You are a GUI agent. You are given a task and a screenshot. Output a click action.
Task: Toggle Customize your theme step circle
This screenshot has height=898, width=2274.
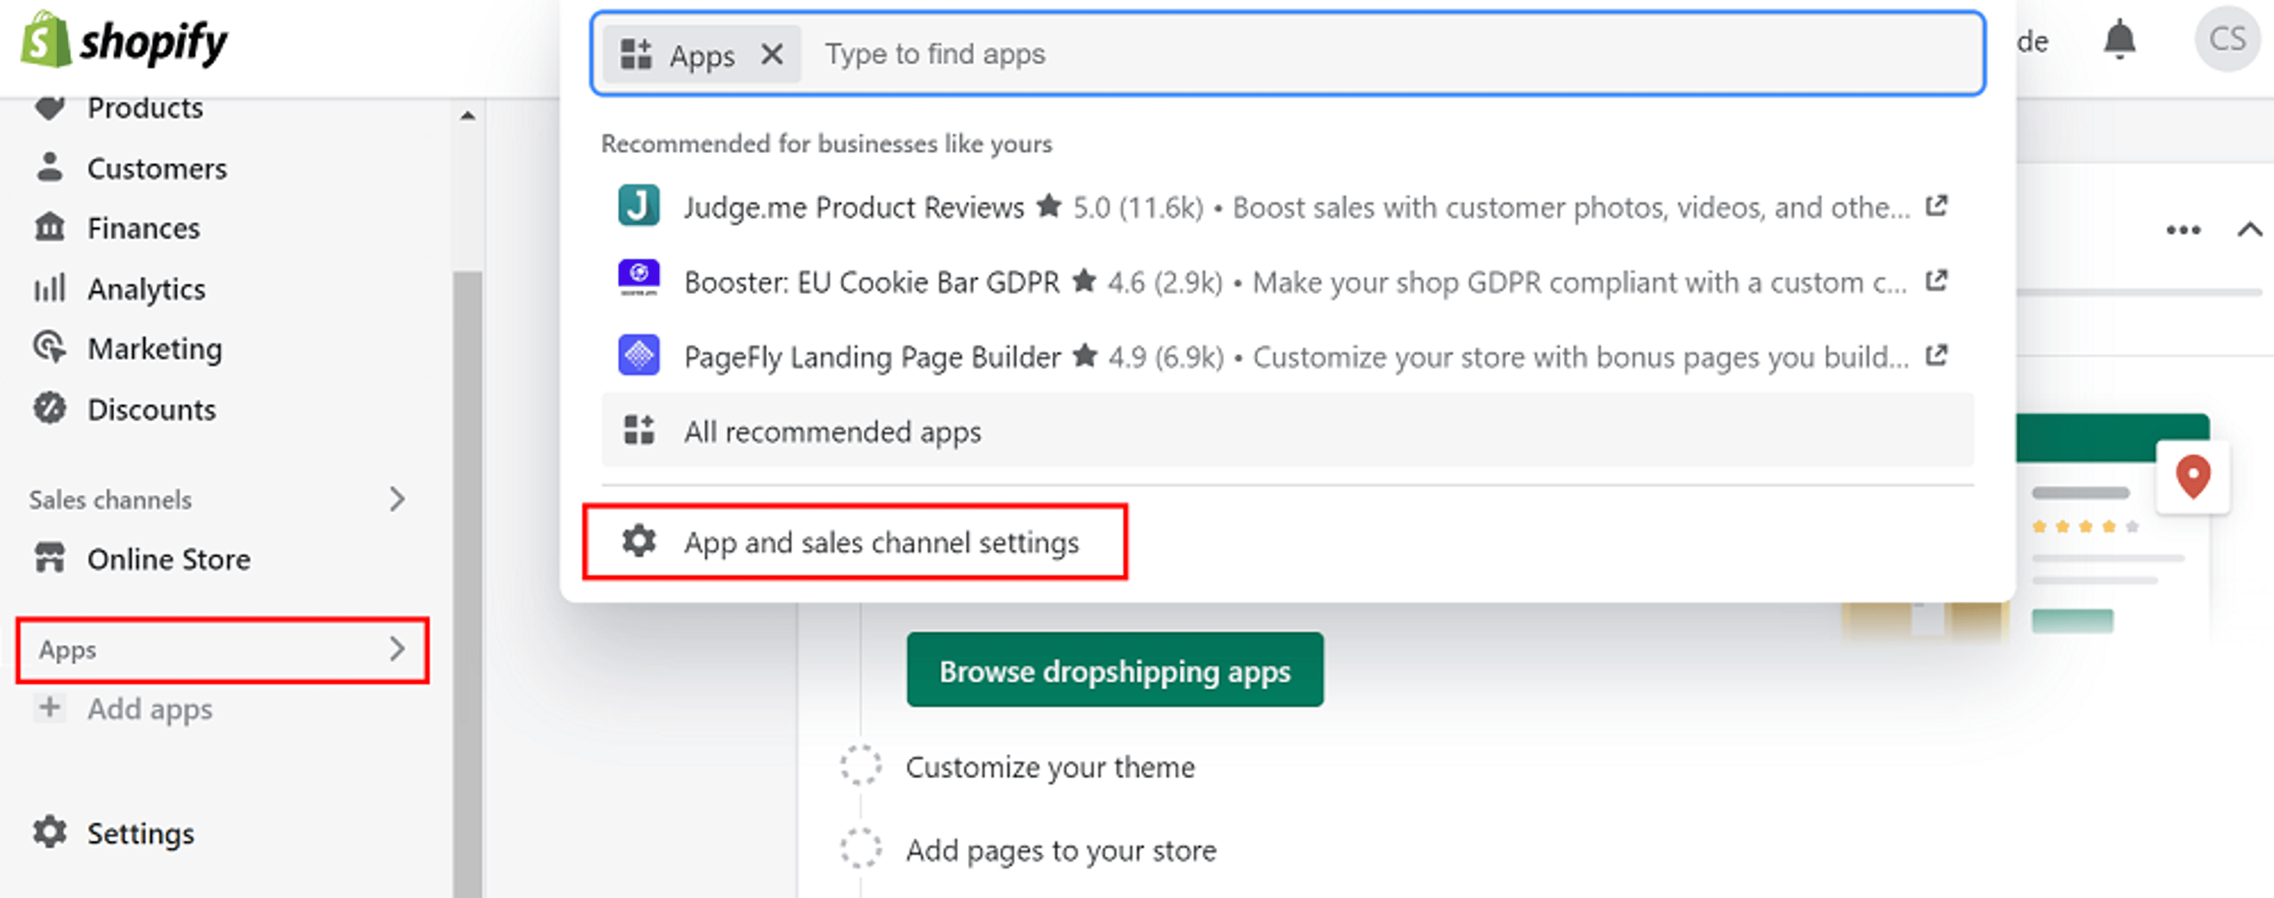(x=860, y=765)
